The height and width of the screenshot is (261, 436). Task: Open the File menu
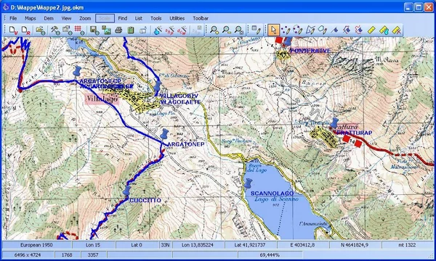pyautogui.click(x=13, y=18)
